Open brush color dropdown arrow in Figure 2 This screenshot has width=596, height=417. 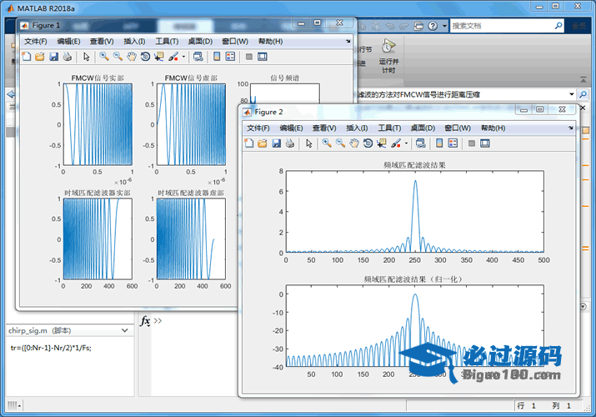(406, 143)
